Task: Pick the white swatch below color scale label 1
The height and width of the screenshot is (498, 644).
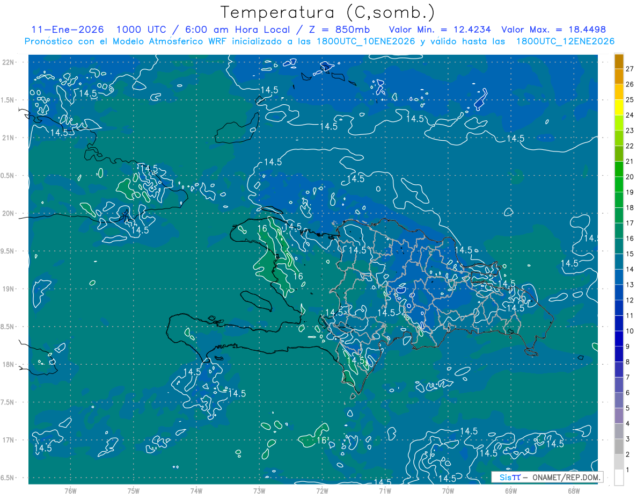Action: [x=619, y=478]
